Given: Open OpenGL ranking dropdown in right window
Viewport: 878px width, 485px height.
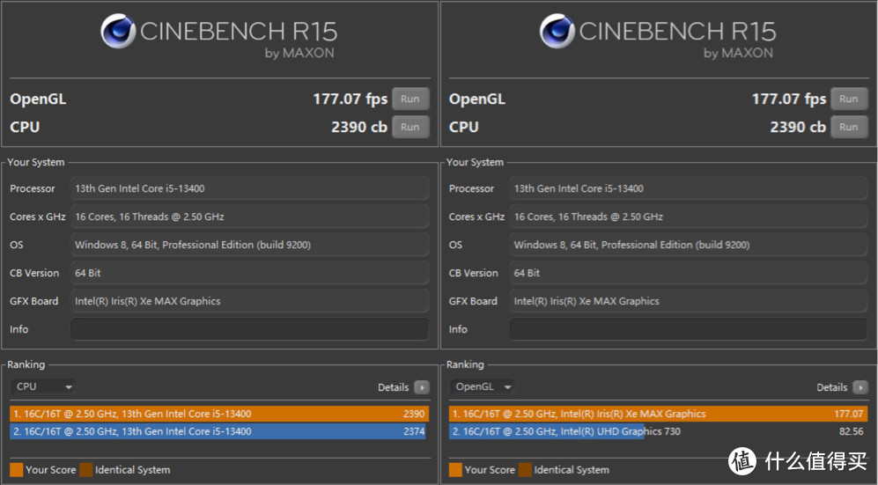Looking at the screenshot, I should pos(482,386).
